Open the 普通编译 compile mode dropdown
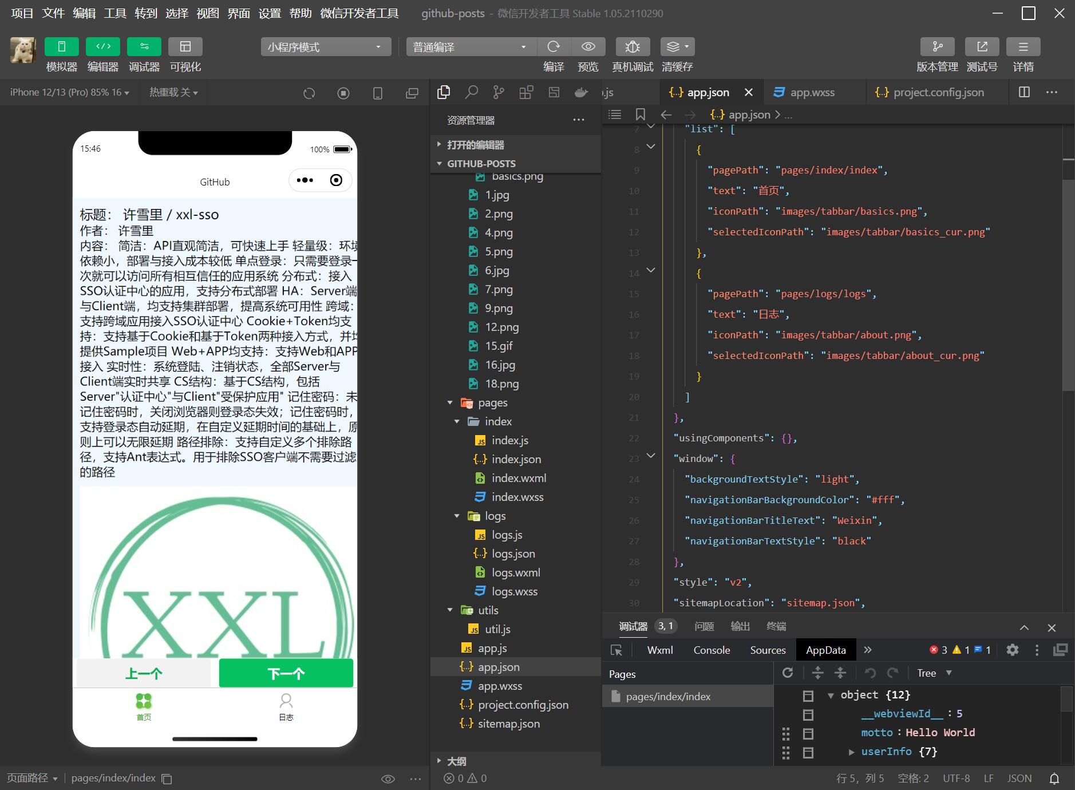The height and width of the screenshot is (790, 1075). coord(471,47)
